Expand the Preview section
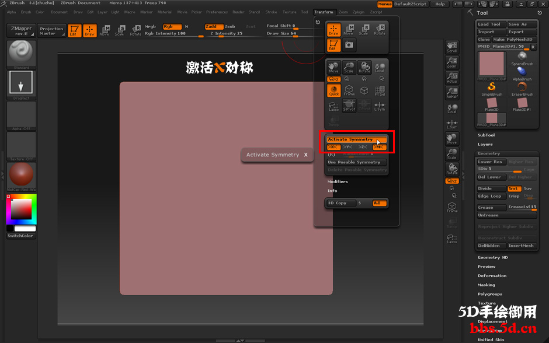Screen dimensions: 549x343 coord(487,267)
